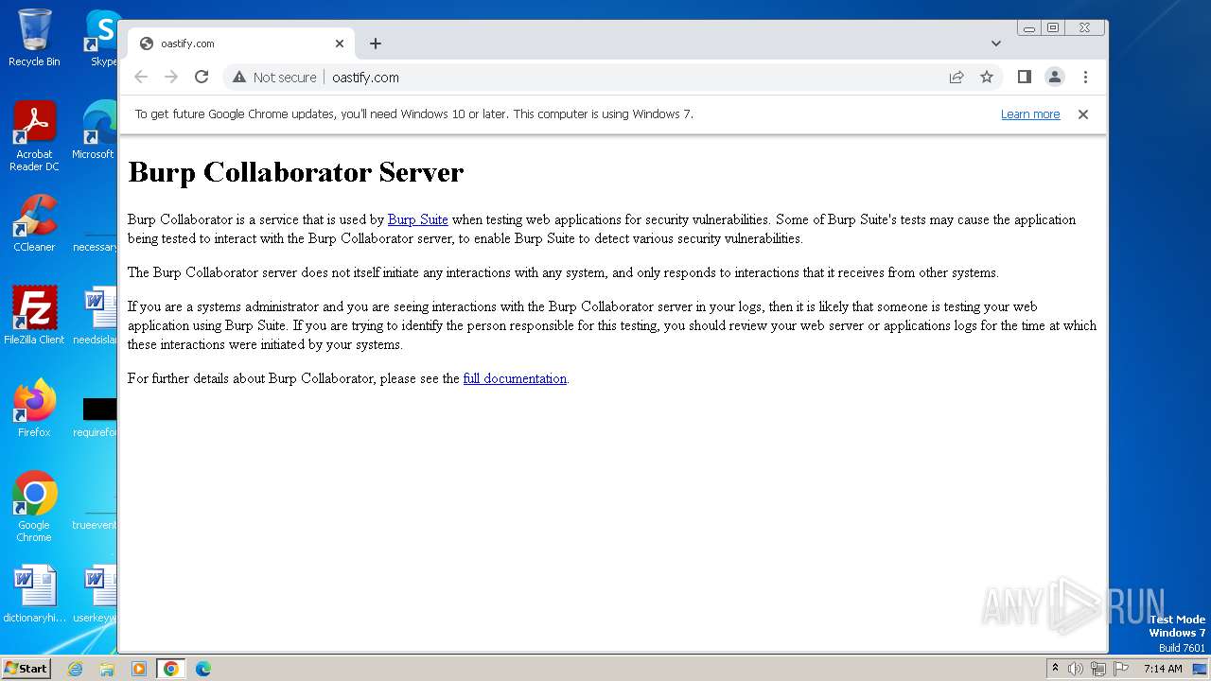The image size is (1211, 681).
Task: Open the userkeyw Word document
Action: pyautogui.click(x=95, y=594)
